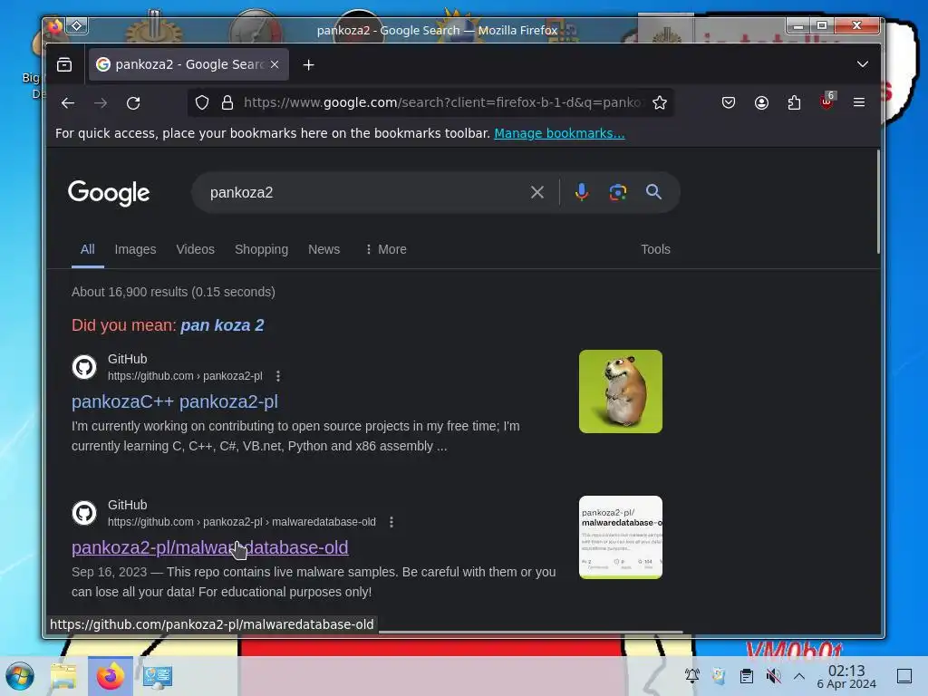Switch to Firefox in the taskbar
The image size is (928, 696).
coord(110,676)
